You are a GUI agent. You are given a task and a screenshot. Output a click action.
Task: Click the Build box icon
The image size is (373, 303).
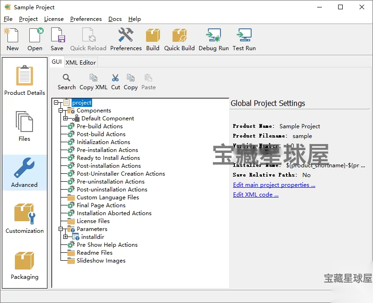click(x=153, y=35)
